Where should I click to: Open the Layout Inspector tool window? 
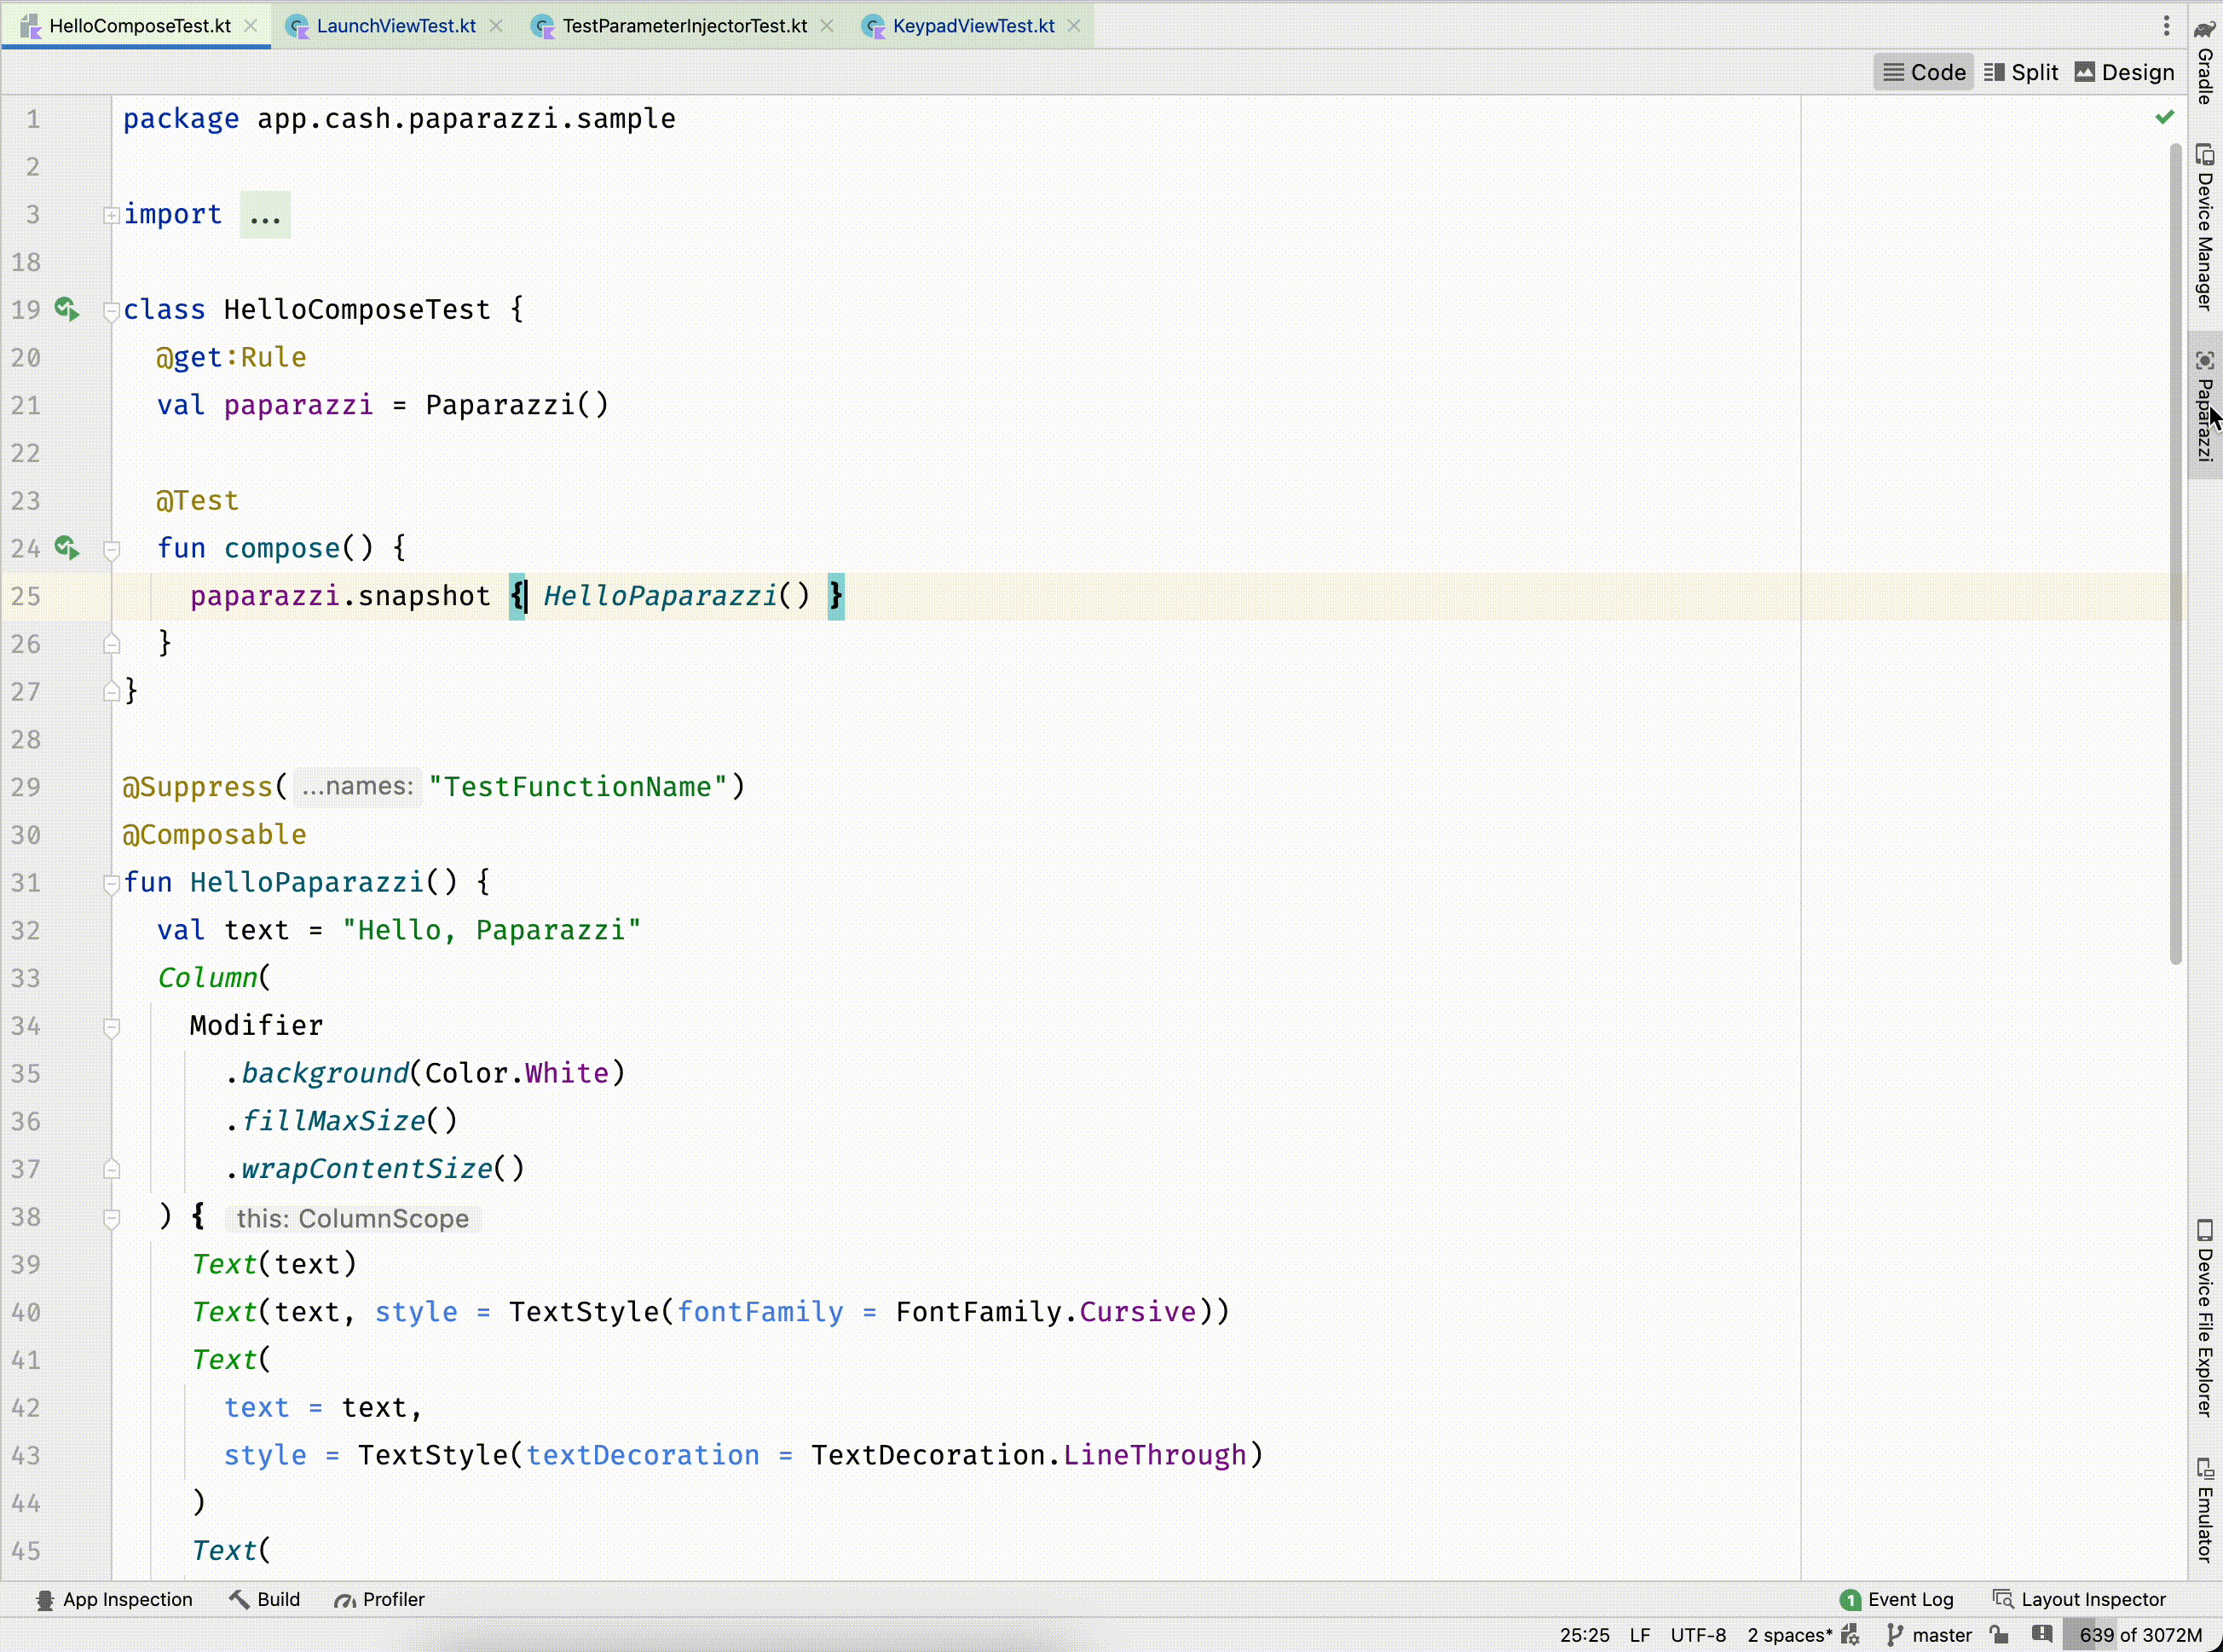point(2079,1599)
